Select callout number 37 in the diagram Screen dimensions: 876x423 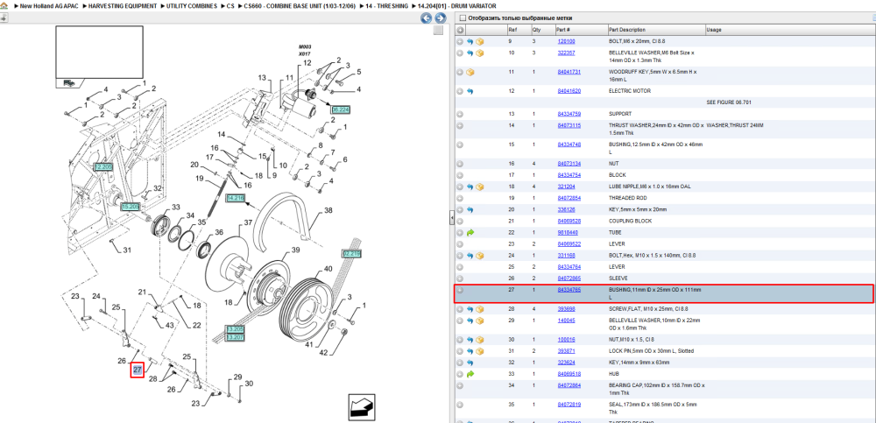(x=247, y=223)
